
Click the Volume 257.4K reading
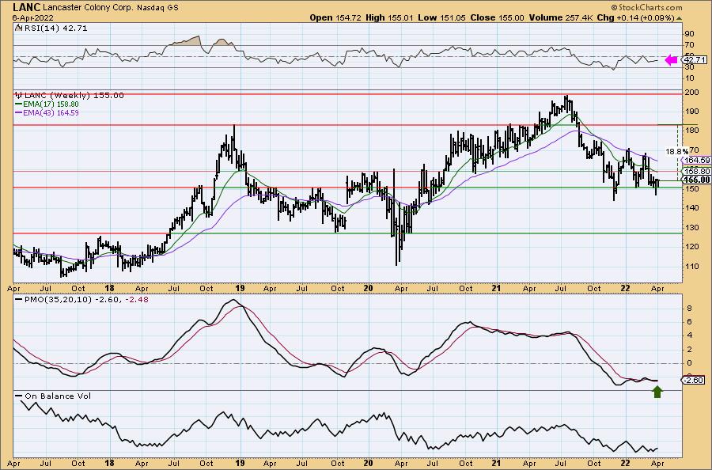click(x=560, y=17)
